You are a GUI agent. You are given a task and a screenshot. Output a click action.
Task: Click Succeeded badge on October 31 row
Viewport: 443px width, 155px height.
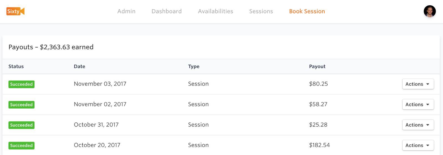point(21,125)
